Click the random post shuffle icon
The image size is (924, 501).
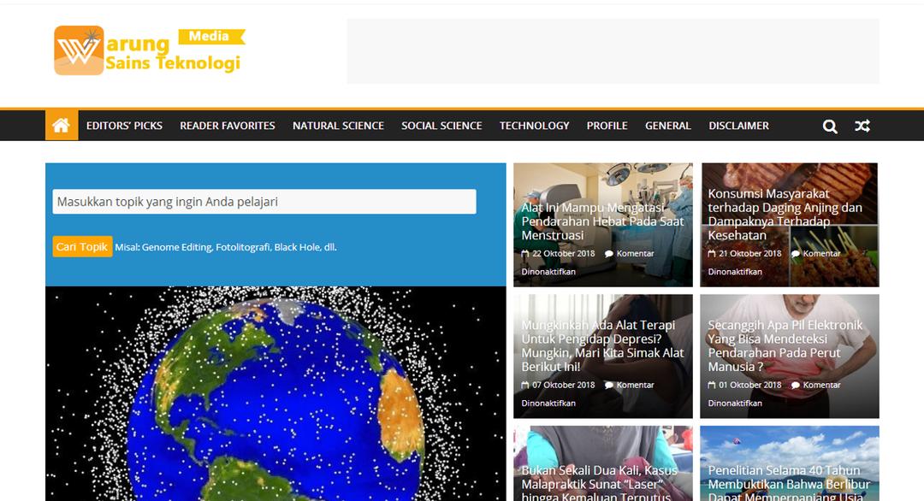coord(862,126)
